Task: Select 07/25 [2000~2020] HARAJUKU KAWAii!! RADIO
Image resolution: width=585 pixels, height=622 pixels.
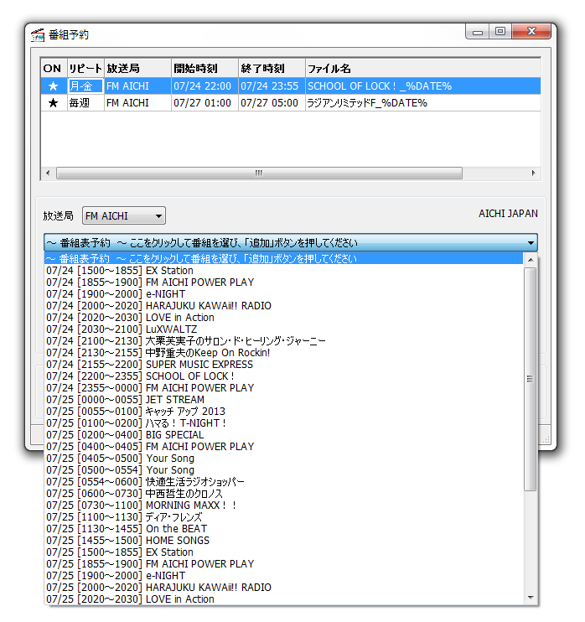Action: pyautogui.click(x=283, y=588)
